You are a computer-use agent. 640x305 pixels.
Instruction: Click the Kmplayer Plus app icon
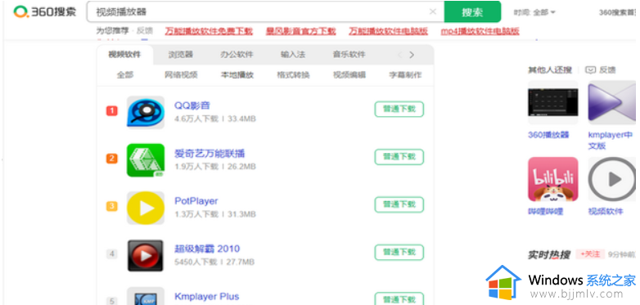tap(146, 297)
